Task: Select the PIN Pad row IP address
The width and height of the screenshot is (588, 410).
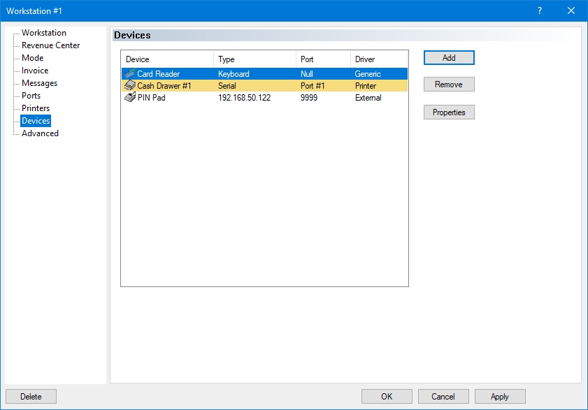Action: pos(244,98)
